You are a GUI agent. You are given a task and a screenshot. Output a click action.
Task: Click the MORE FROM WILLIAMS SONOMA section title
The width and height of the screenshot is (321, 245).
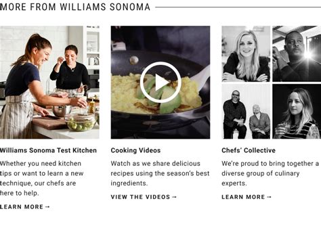tap(75, 7)
